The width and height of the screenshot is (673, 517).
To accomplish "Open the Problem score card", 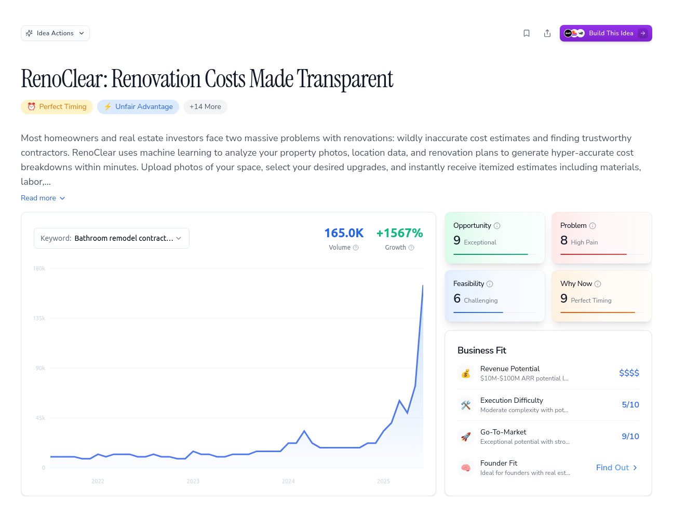I will [x=602, y=238].
